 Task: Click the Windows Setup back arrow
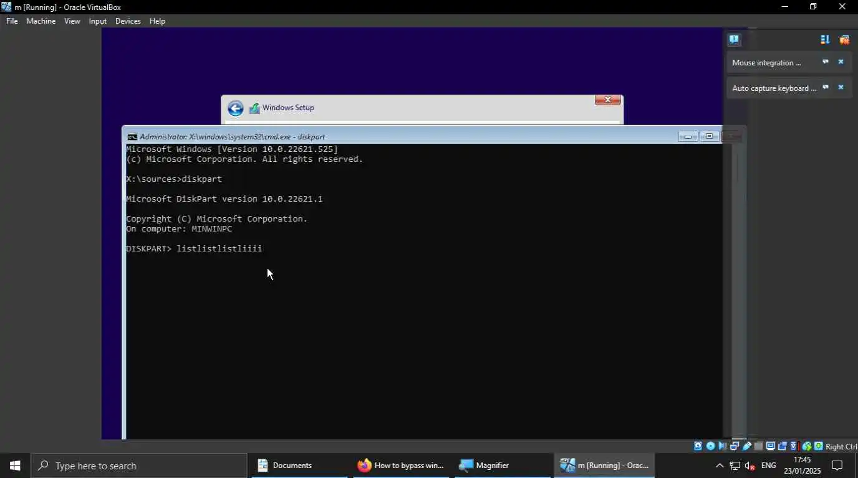coord(235,108)
